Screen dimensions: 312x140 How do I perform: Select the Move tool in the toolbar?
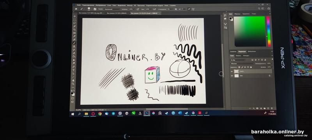coord(75,16)
